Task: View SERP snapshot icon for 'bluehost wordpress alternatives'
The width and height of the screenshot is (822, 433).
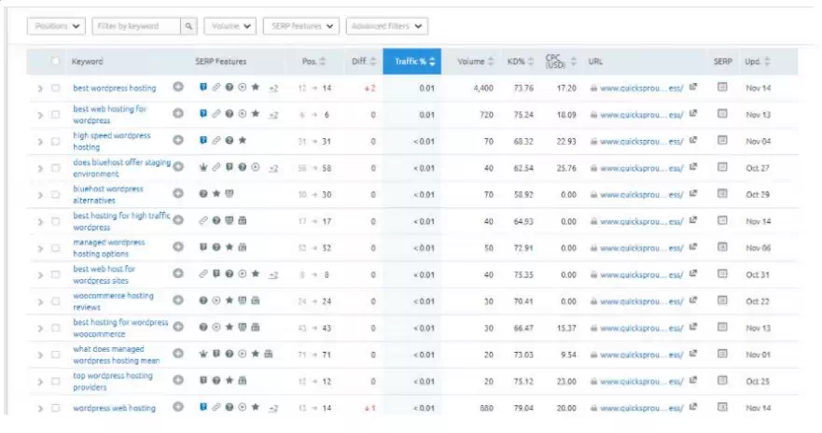Action: (x=721, y=194)
